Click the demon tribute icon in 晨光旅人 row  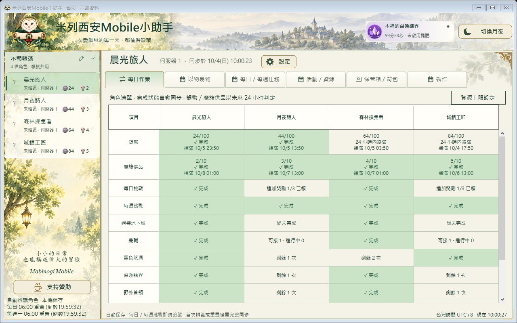click(82, 88)
